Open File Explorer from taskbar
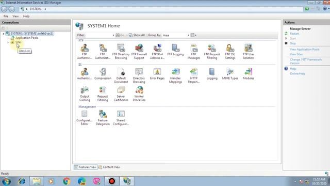 point(37,181)
